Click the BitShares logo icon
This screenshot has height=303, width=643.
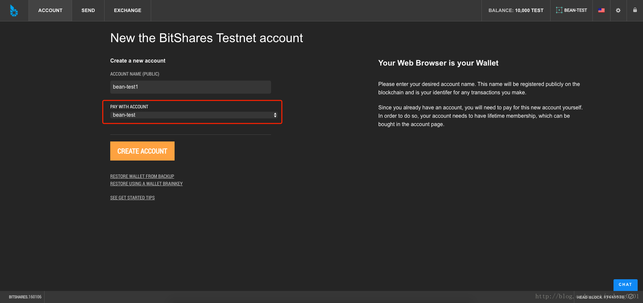point(14,11)
